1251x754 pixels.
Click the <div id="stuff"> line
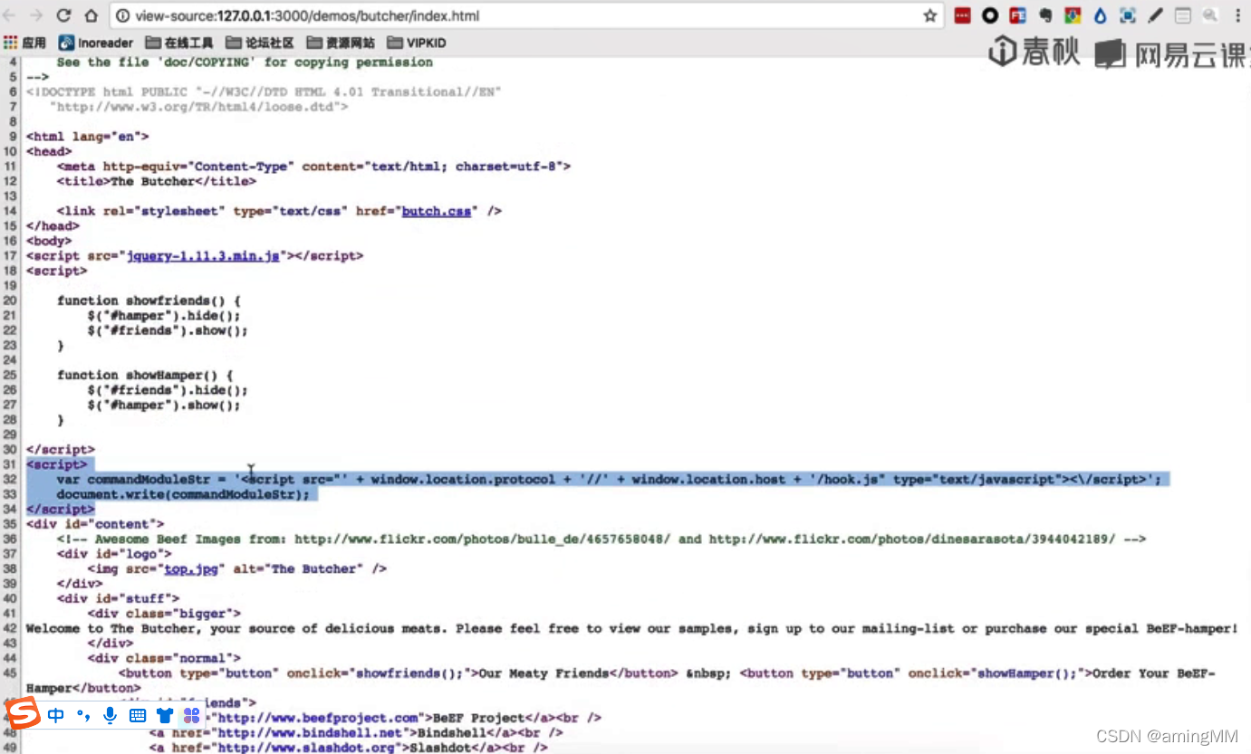tap(118, 598)
